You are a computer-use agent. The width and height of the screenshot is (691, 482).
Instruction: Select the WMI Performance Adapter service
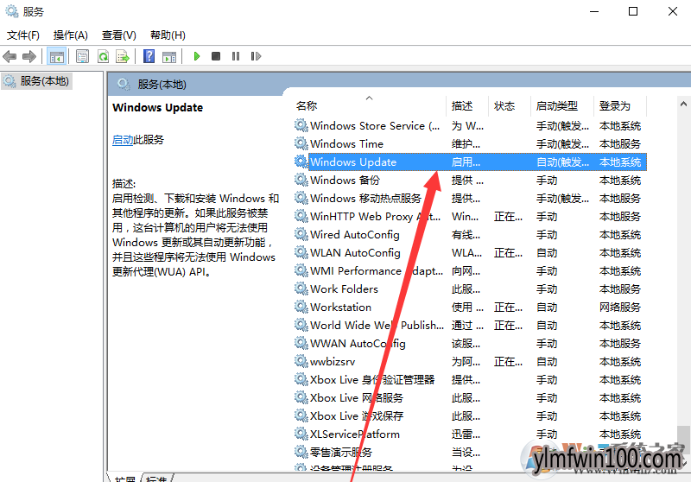[470, 271]
